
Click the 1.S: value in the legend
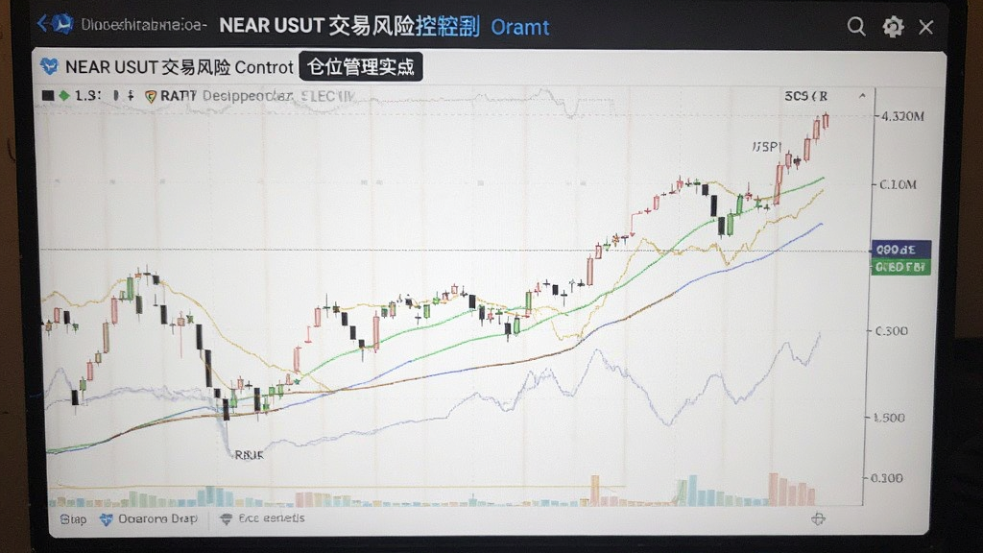tap(87, 95)
